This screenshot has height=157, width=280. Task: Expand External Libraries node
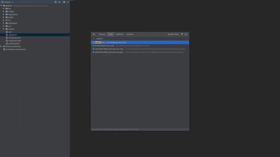1,47
